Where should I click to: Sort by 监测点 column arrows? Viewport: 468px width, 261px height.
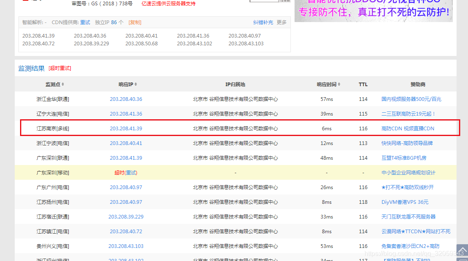click(x=63, y=84)
